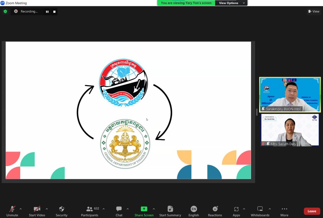Start the AI meeting summary
The width and height of the screenshot is (323, 218).
[x=170, y=211]
